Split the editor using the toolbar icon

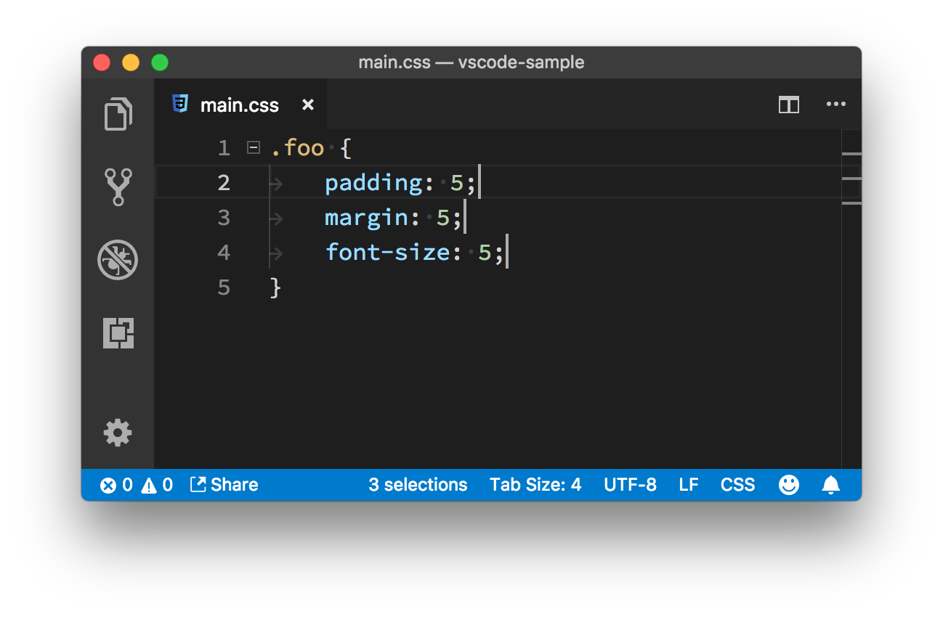788,104
